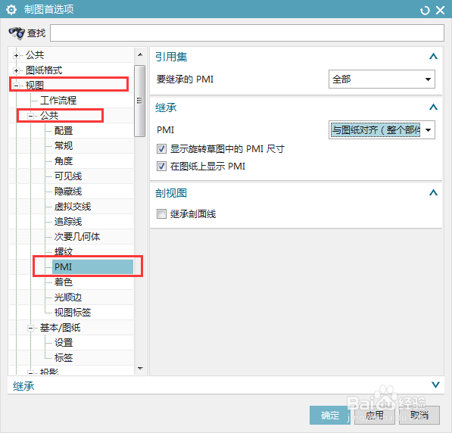Click the settings gear icon in title bar
Image resolution: width=452 pixels, height=433 pixels.
point(11,10)
